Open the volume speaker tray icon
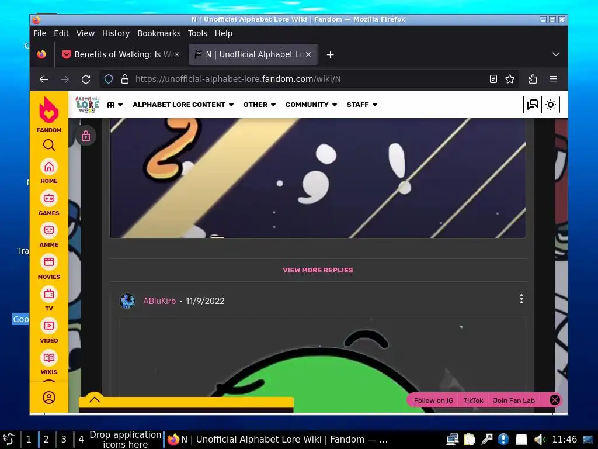 (539, 440)
